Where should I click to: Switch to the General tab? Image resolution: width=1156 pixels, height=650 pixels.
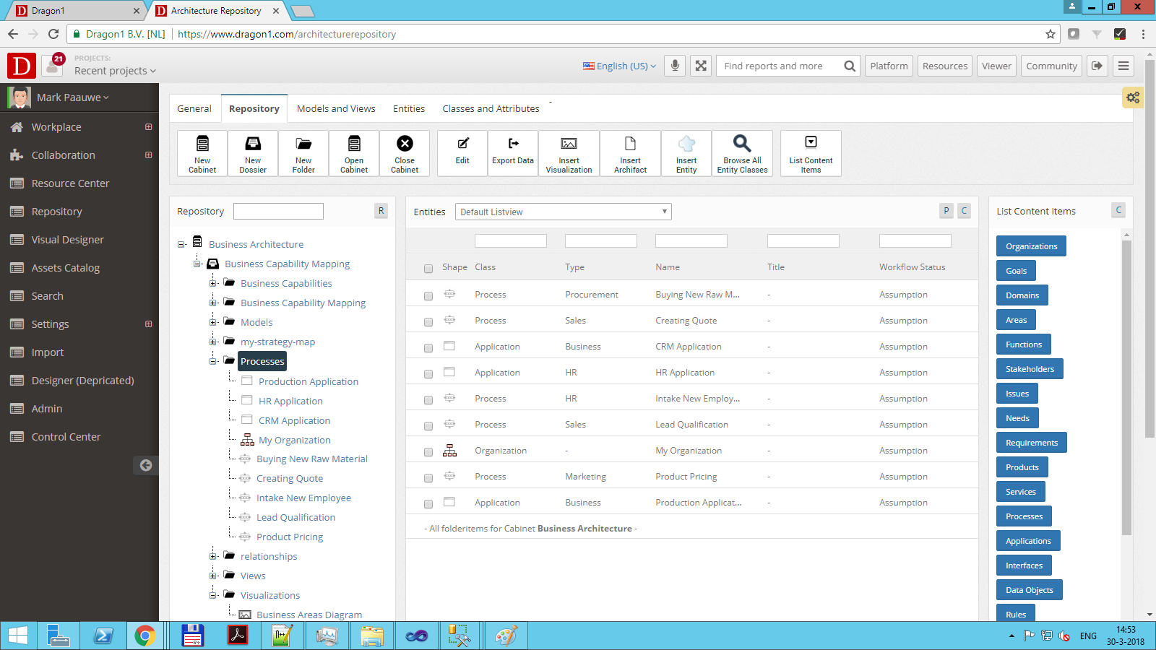(x=194, y=108)
